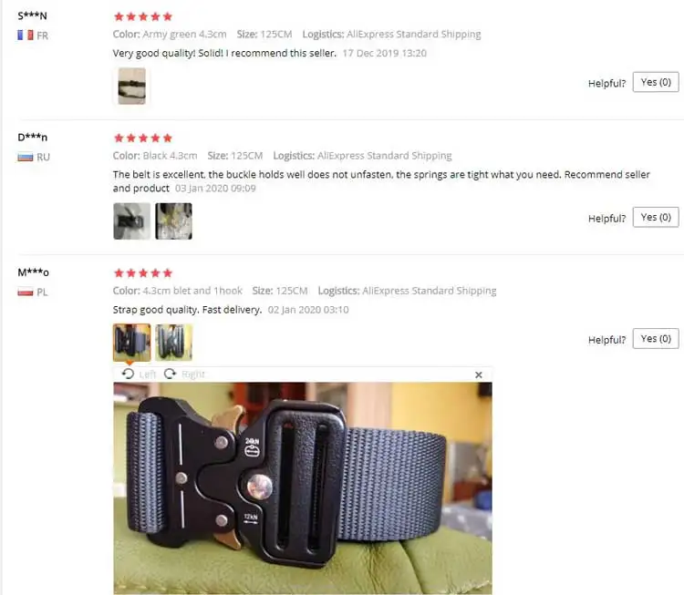Click the rotate Right icon
This screenshot has width=684, height=595.
170,374
